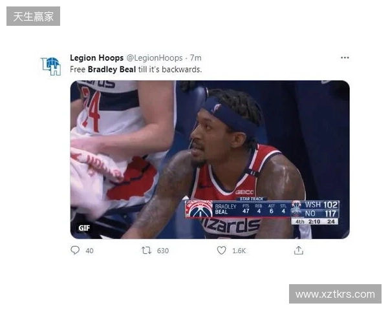The height and width of the screenshot is (310, 388).
Task: Open the three-dot more options menu
Action: coord(345,57)
